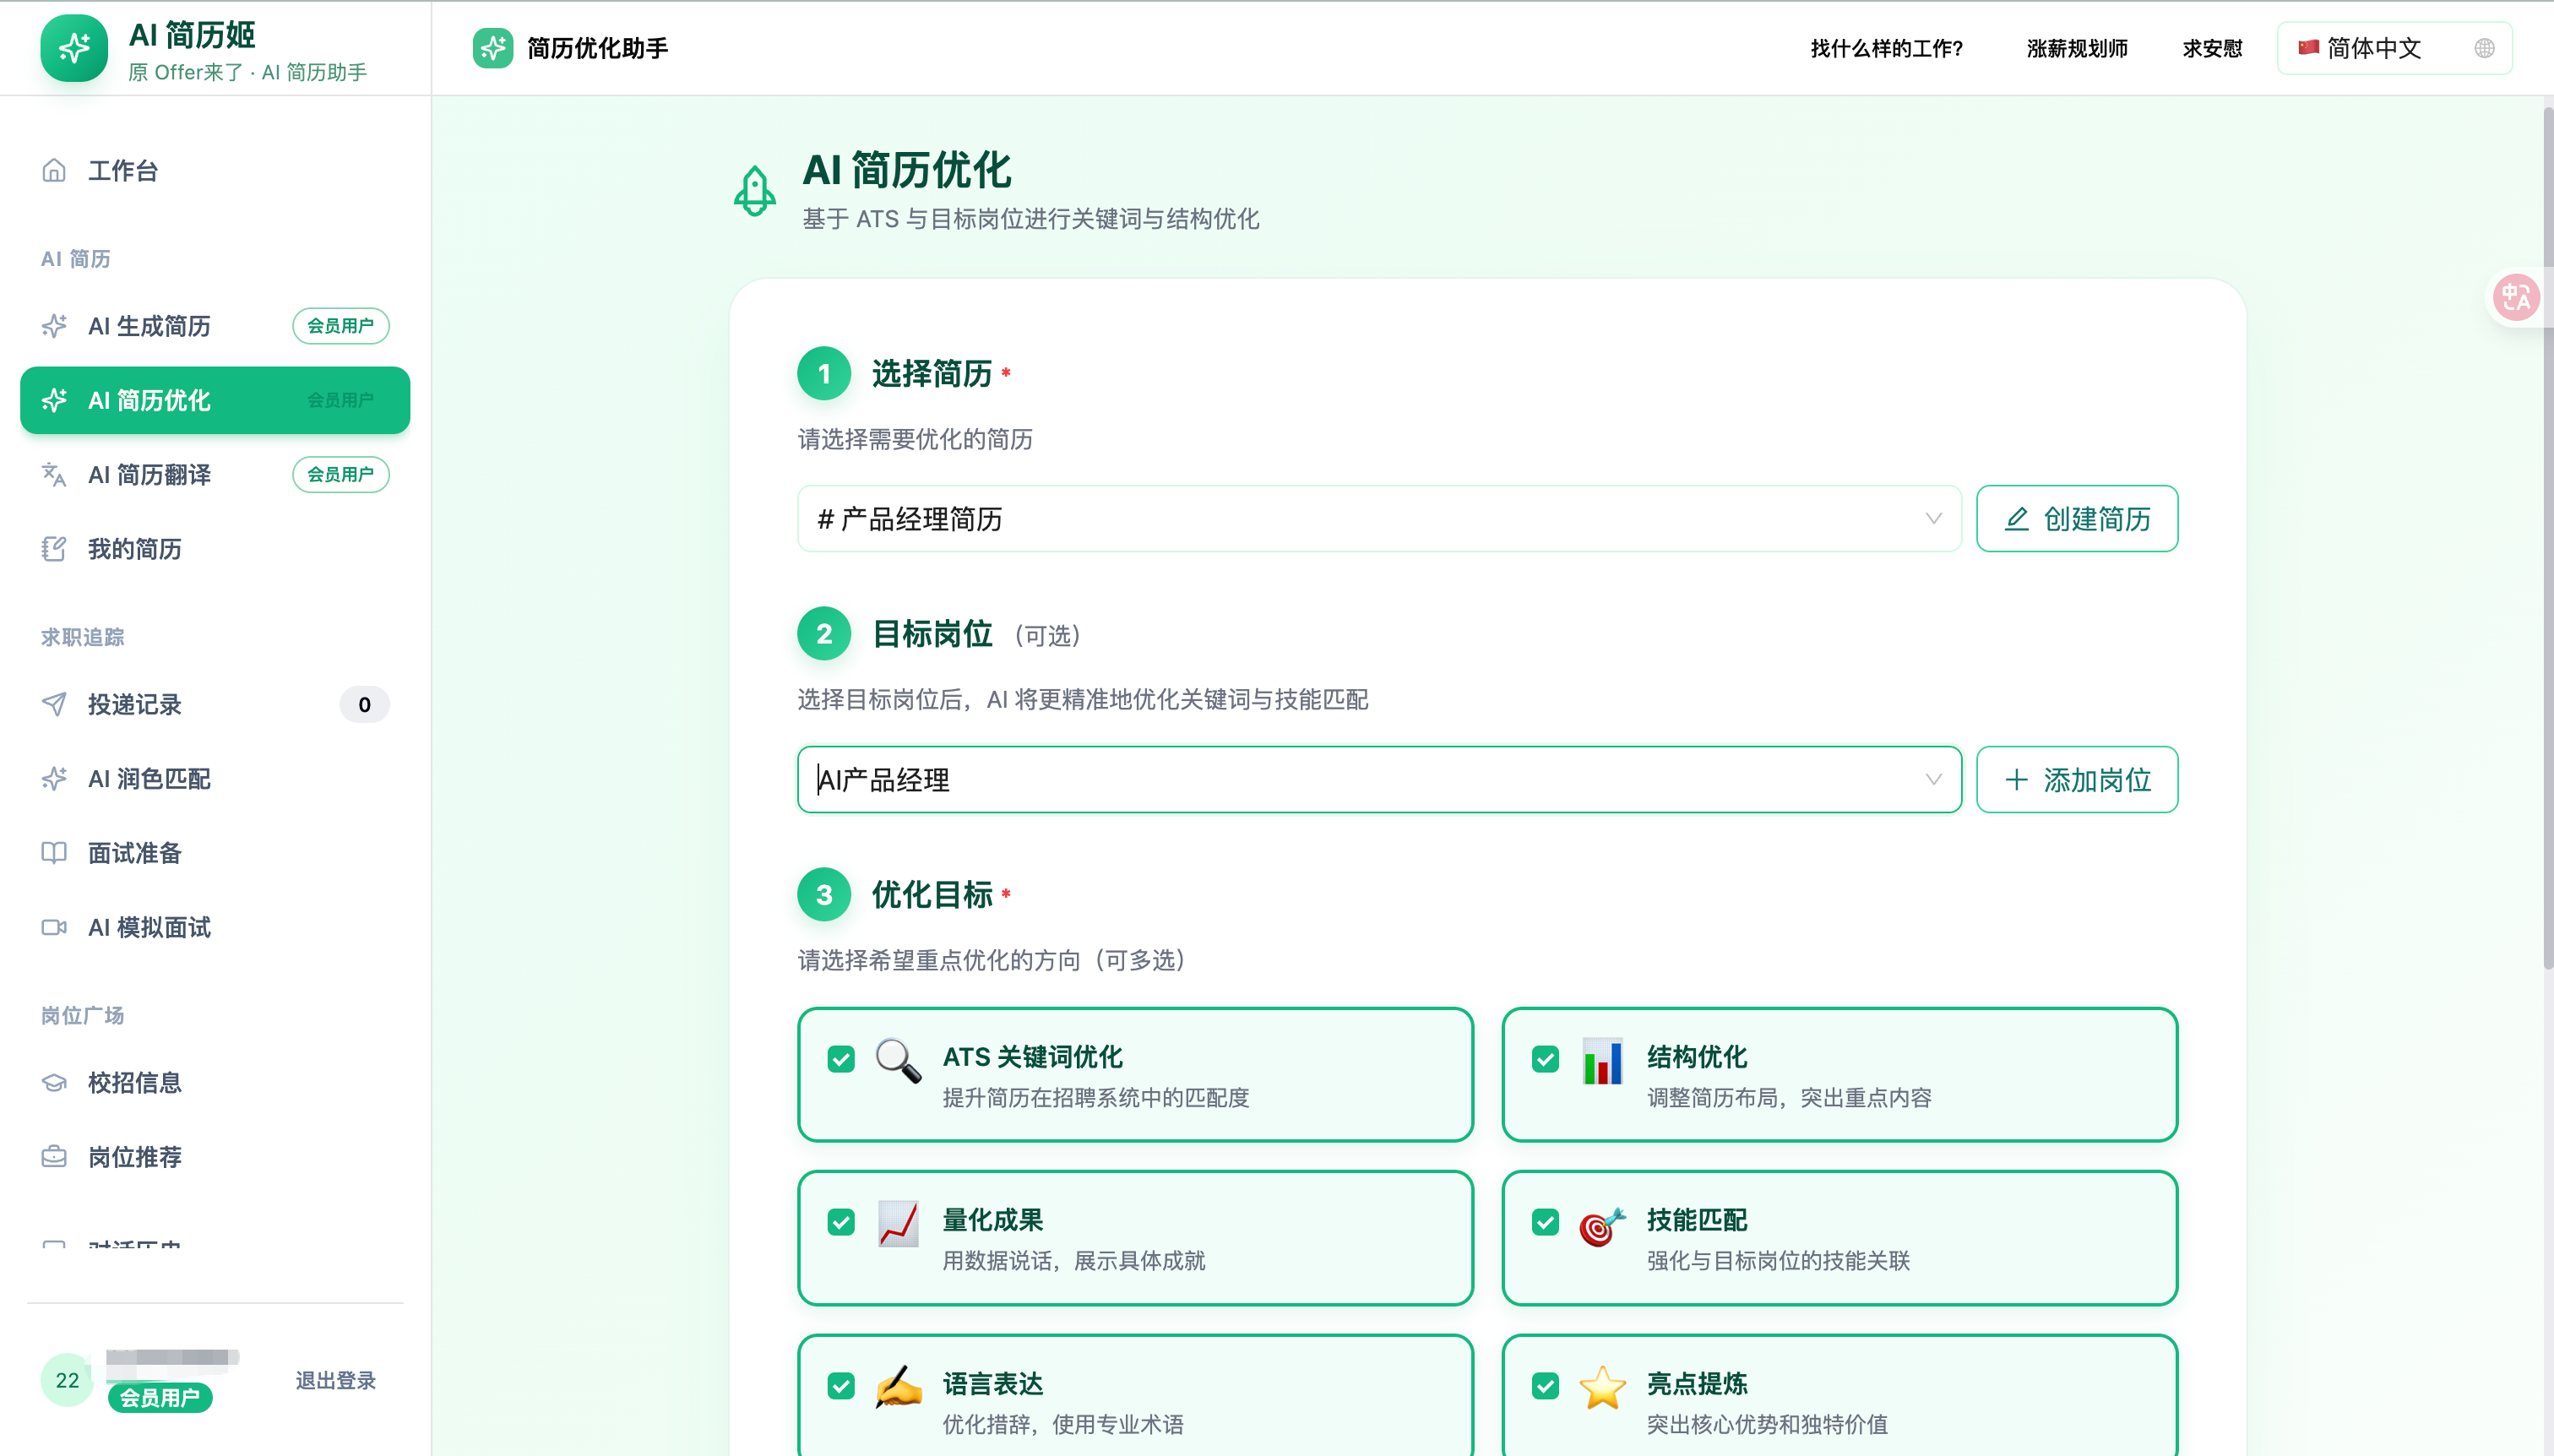Screen dimensions: 2554x1456
Task: Toggle the 量化成果 checkbox
Action: [x=841, y=1222]
